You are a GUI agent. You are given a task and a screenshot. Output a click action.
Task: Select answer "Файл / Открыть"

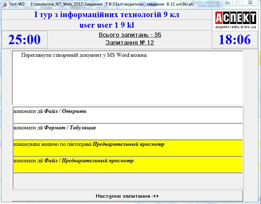128,115
